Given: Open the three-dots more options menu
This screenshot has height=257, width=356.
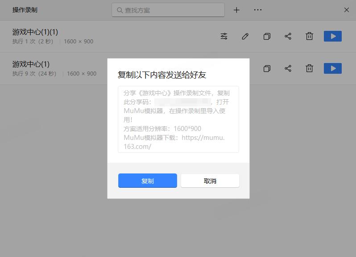Looking at the screenshot, I should click(258, 10).
